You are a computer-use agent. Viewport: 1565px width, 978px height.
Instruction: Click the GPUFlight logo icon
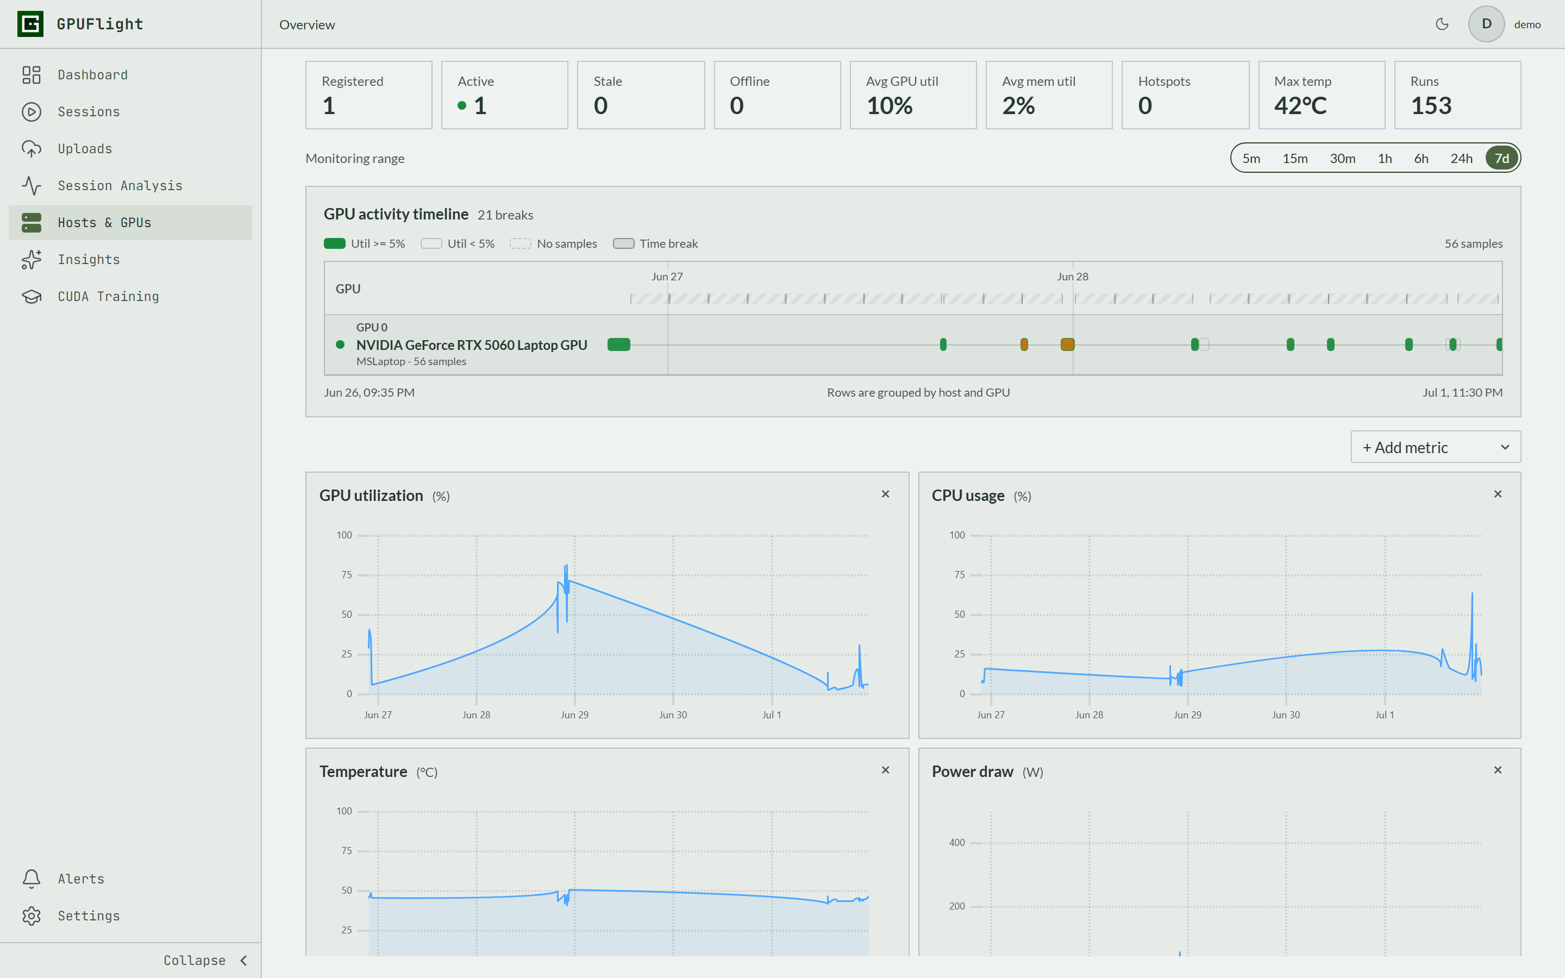[x=30, y=24]
